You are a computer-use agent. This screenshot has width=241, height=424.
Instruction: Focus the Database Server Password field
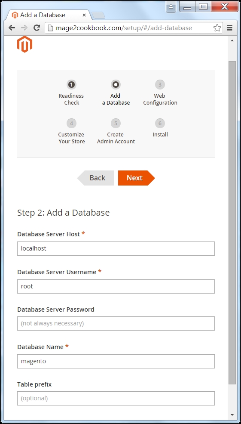tap(116, 323)
